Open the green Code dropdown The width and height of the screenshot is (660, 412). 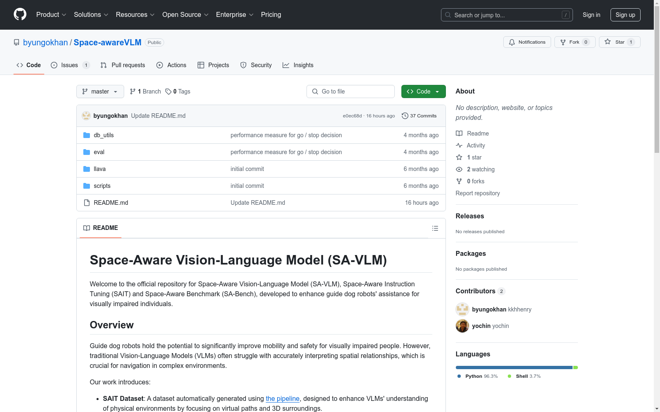click(x=424, y=91)
